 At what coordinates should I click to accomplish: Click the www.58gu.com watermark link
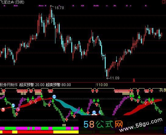[x=141, y=125]
